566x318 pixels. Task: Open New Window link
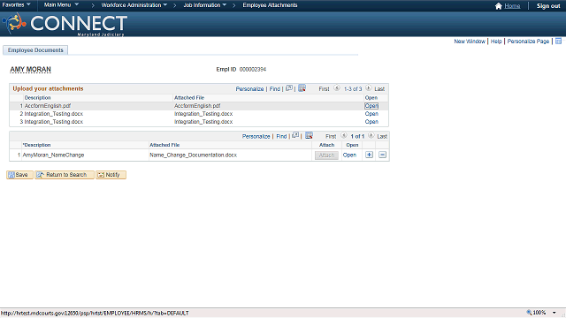point(470,42)
